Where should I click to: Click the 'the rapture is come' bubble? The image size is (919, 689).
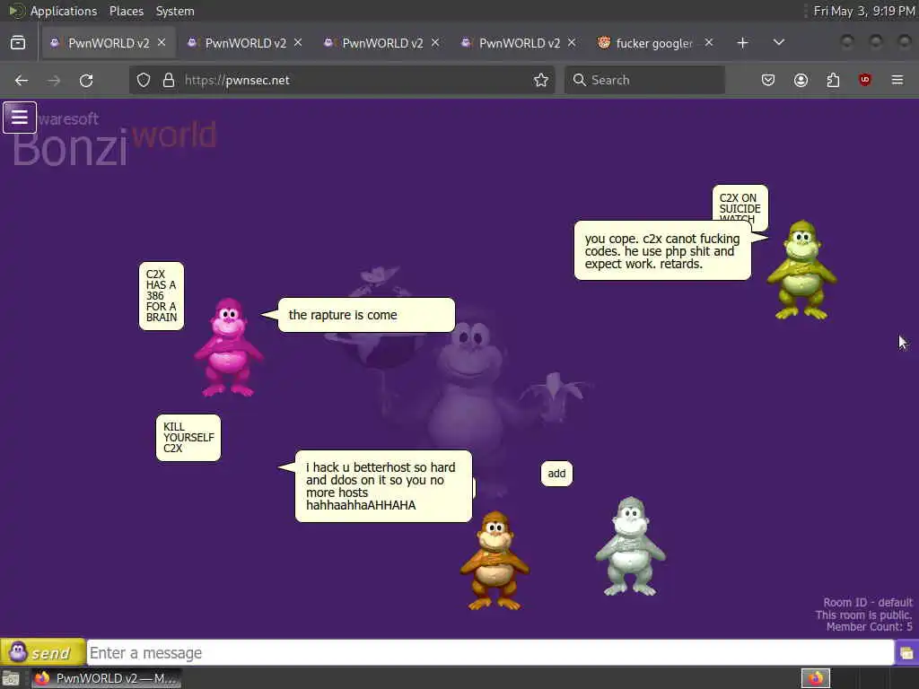coord(366,315)
